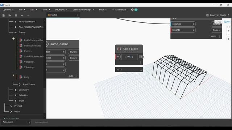This screenshot has width=232, height=130.
Task: Click the pan mode cross icon
Action: point(228,39)
